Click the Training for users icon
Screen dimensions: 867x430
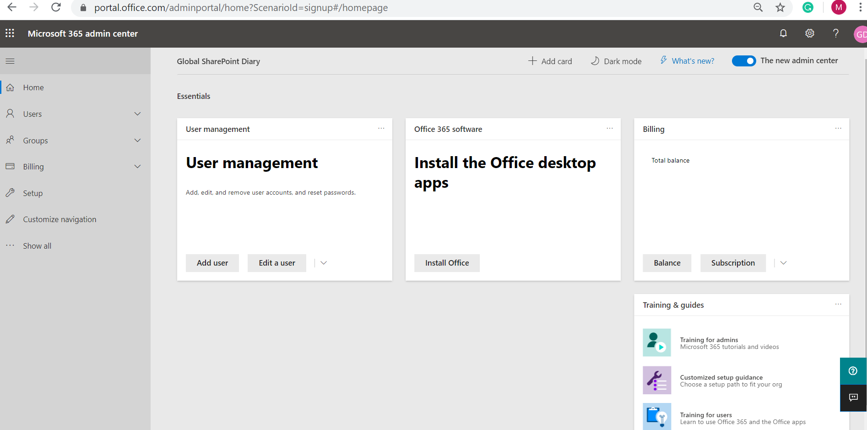[657, 416]
